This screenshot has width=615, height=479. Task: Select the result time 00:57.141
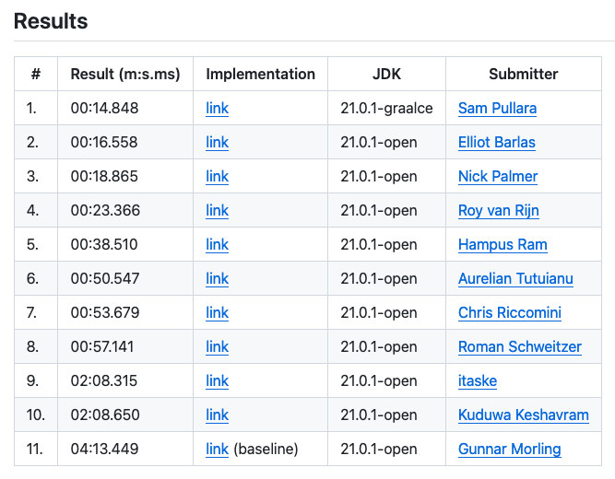(x=102, y=347)
